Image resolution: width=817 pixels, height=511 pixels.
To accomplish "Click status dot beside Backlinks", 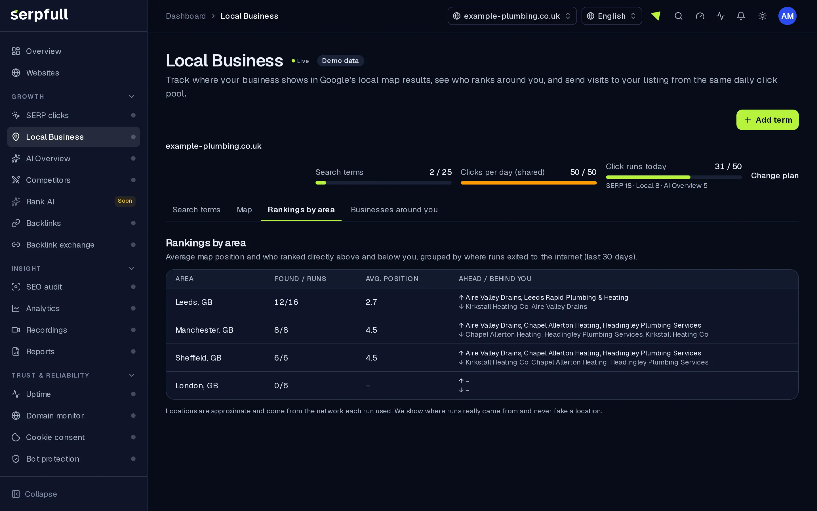I will tap(133, 223).
